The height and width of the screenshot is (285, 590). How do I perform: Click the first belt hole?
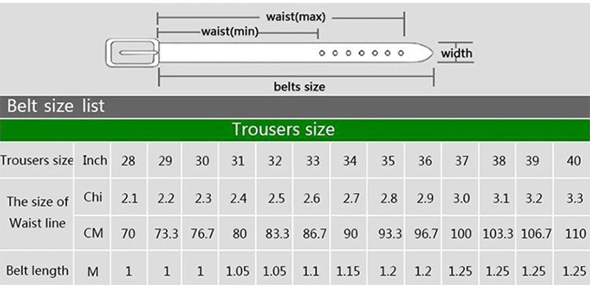(x=322, y=53)
